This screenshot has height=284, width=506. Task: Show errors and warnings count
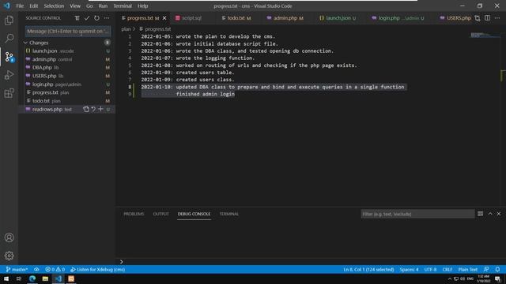click(55, 270)
